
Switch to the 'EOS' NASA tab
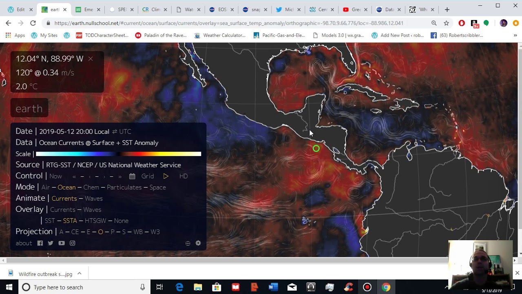tap(221, 9)
